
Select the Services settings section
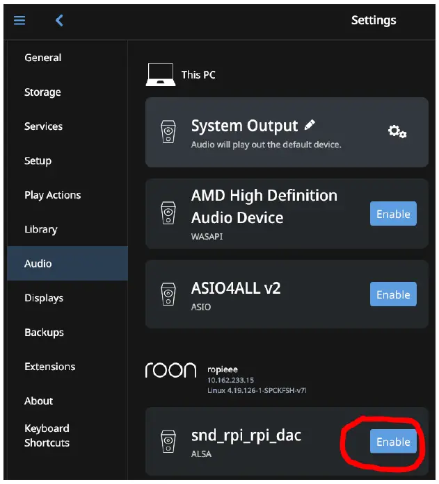coord(43,126)
